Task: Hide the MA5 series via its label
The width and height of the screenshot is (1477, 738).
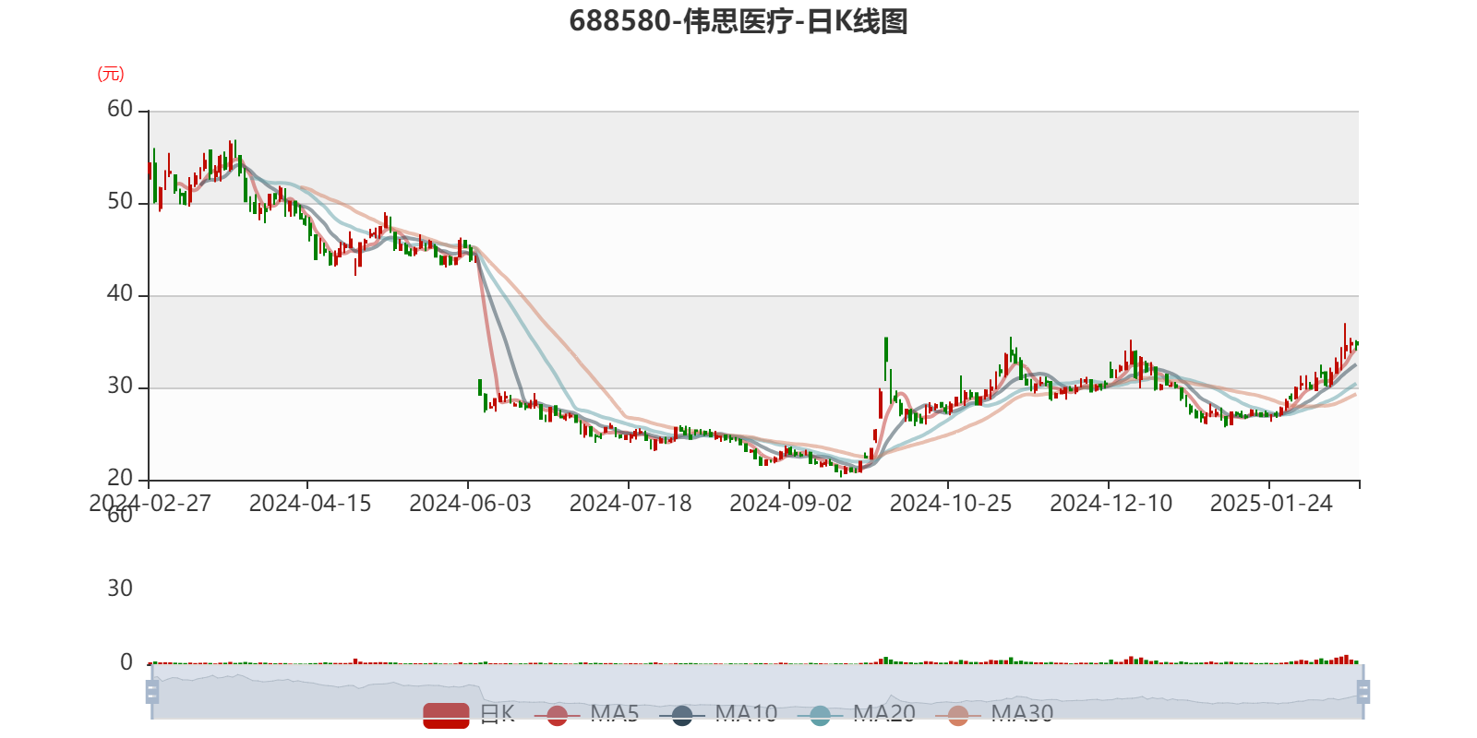Action: point(615,714)
